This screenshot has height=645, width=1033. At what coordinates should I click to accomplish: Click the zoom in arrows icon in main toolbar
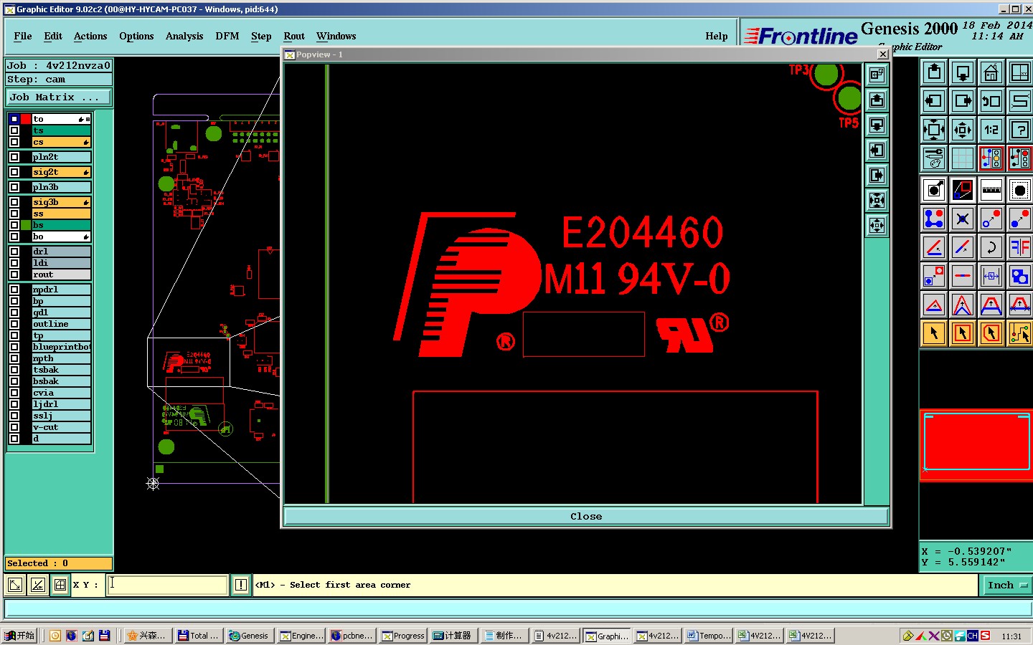934,130
